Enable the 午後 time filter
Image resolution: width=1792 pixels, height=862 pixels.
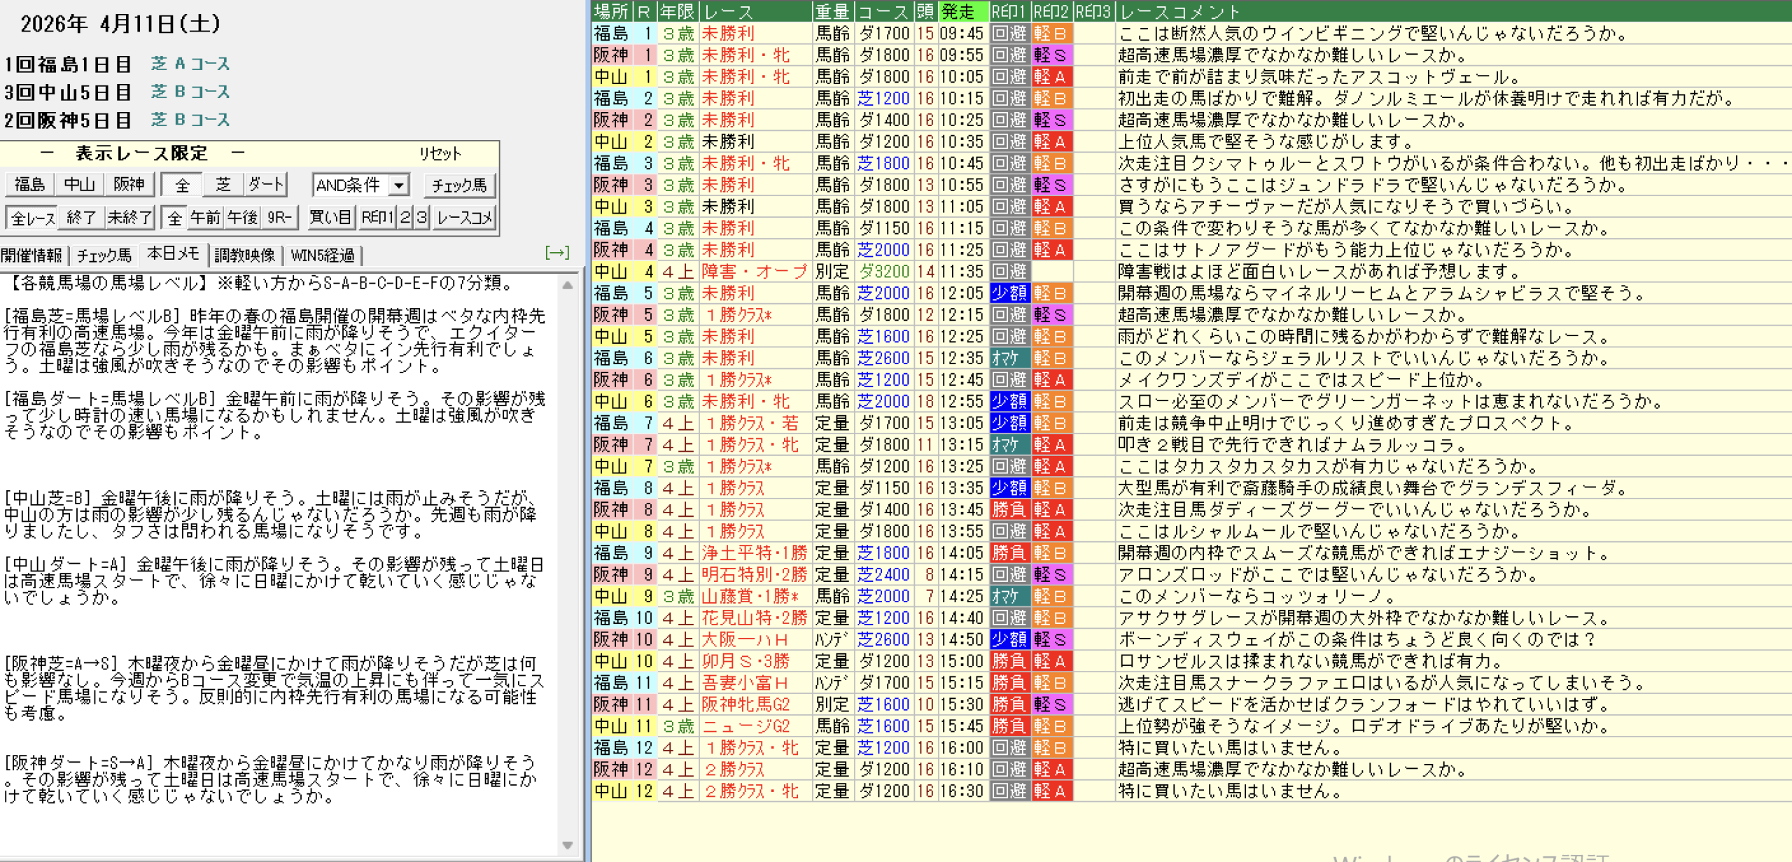(x=243, y=218)
